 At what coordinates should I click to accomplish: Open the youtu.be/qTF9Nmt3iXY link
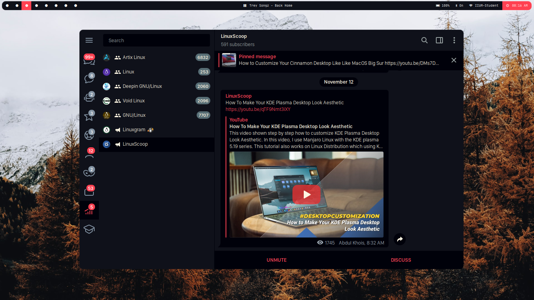258,109
